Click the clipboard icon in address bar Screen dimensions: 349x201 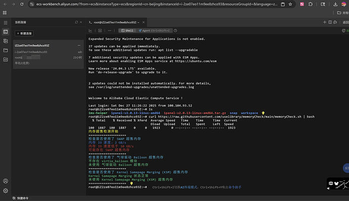pos(283,4)
